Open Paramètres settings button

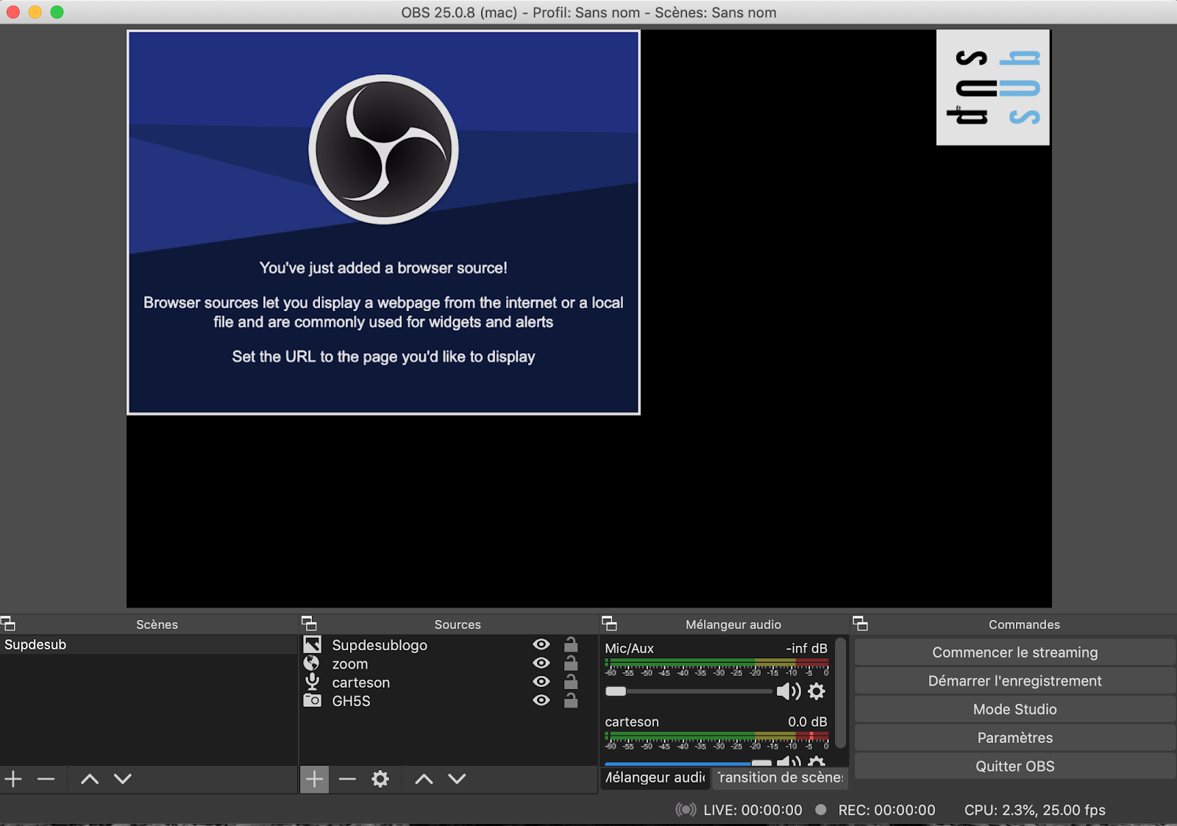coord(1014,738)
